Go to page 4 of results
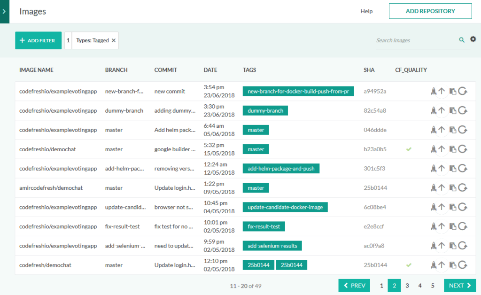This screenshot has height=295, width=481. coord(419,285)
